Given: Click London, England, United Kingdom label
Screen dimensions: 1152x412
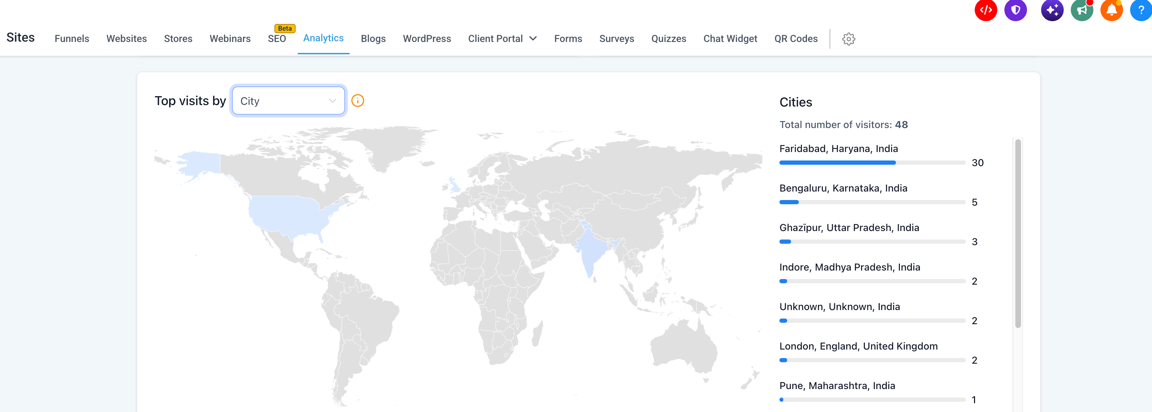Looking at the screenshot, I should coord(858,346).
